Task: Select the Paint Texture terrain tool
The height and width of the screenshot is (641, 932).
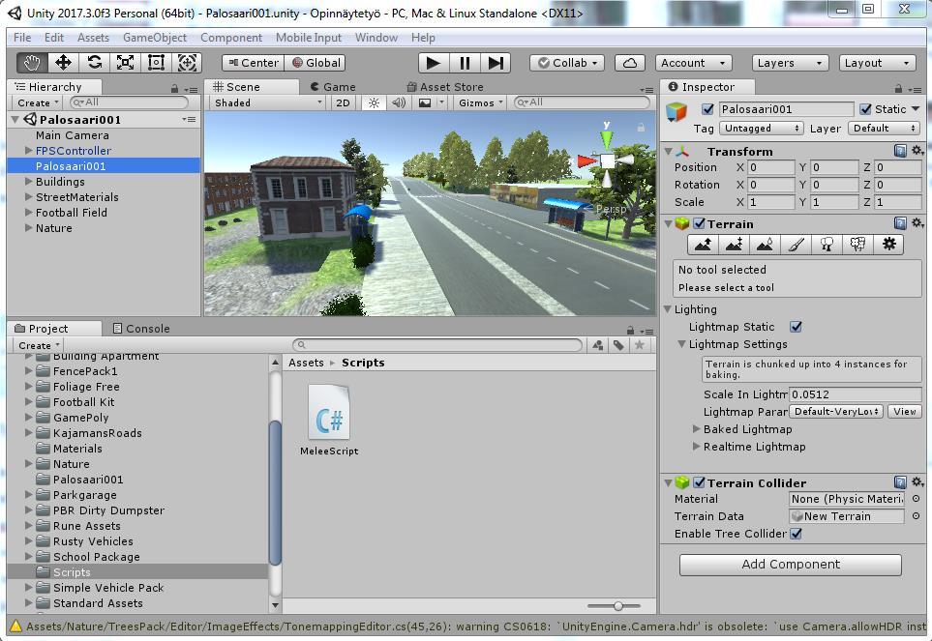Action: (x=796, y=244)
